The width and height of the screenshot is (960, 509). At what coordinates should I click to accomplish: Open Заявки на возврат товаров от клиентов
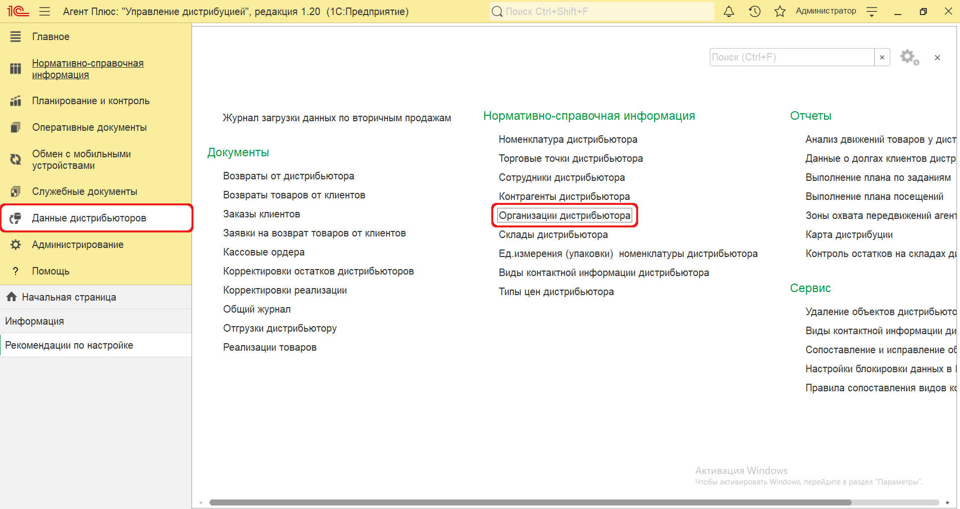[x=314, y=233]
